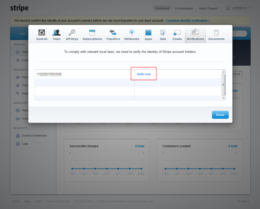
Task: Click the Switch to Transfers tab label
Action: pyautogui.click(x=113, y=39)
